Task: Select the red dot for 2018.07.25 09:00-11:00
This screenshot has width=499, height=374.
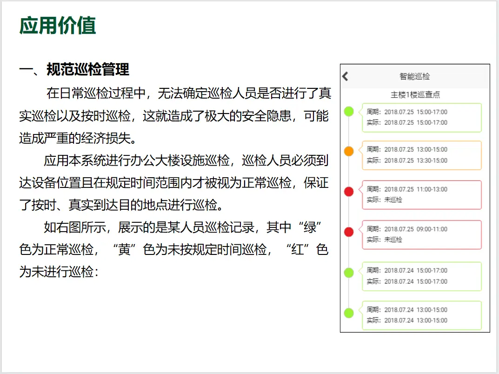Action: [349, 232]
